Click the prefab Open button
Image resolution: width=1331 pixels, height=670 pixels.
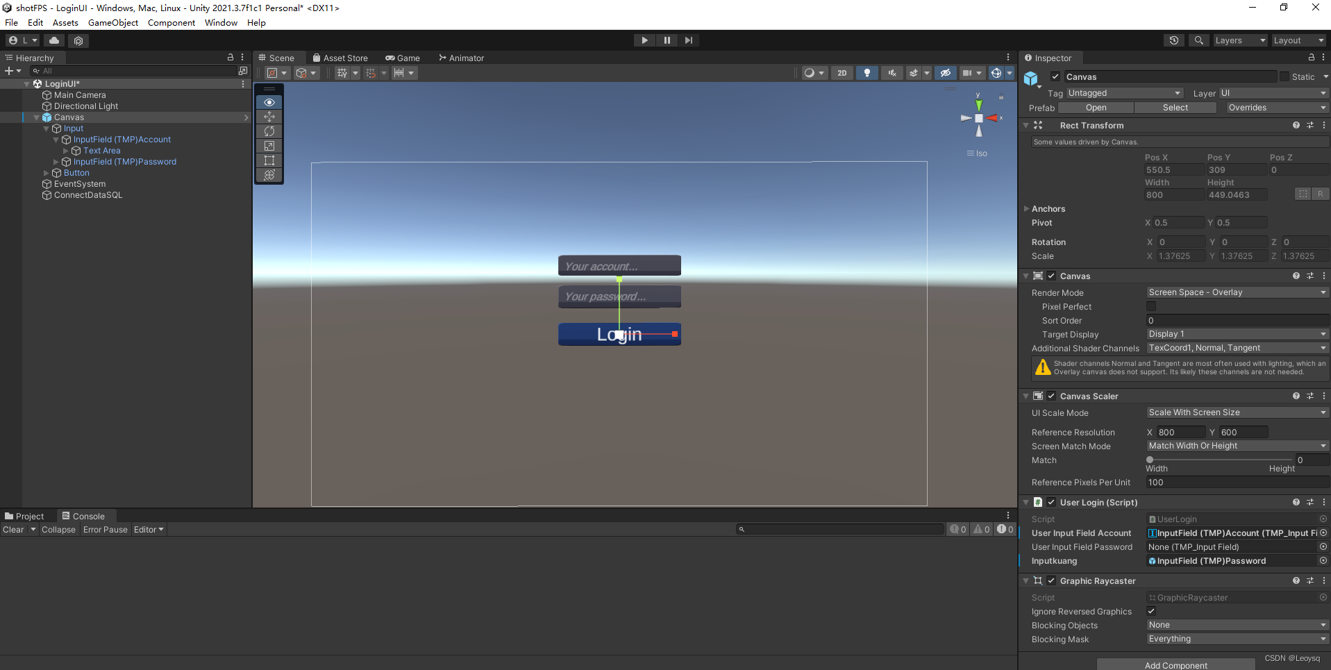[1096, 108]
